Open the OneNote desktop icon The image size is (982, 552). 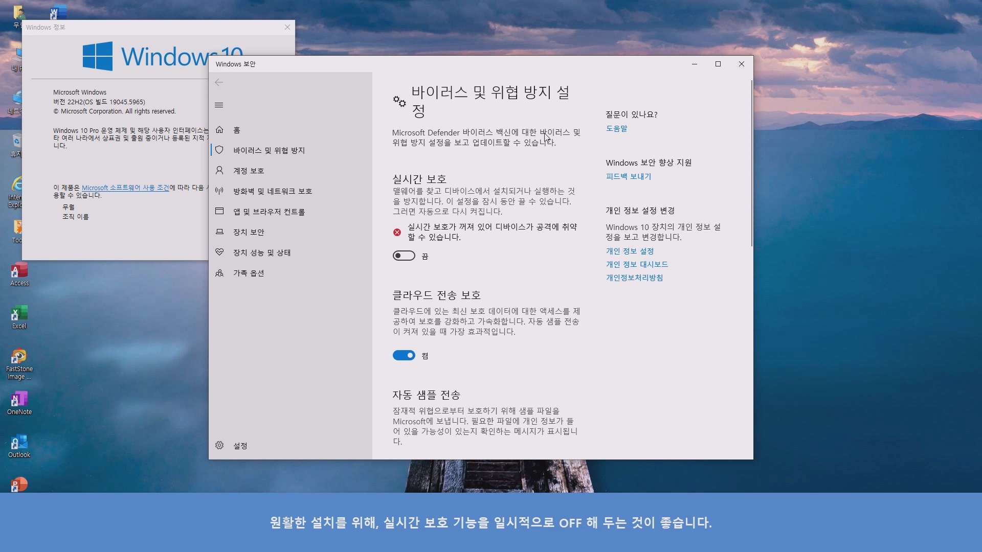(19, 403)
